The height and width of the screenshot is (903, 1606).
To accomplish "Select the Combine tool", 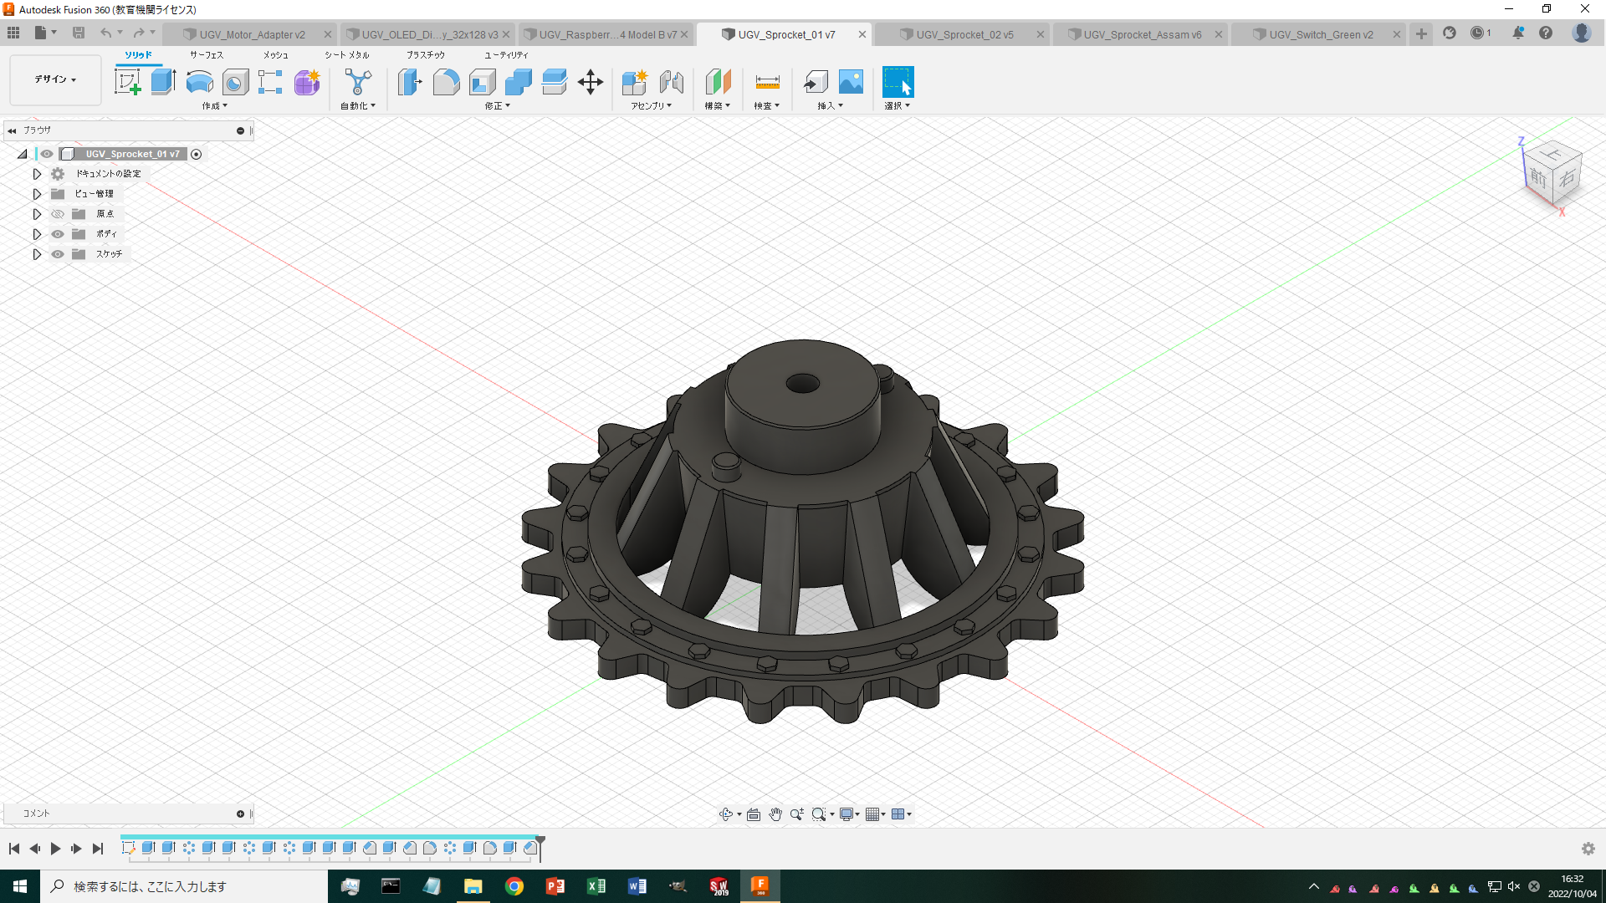I will (519, 82).
